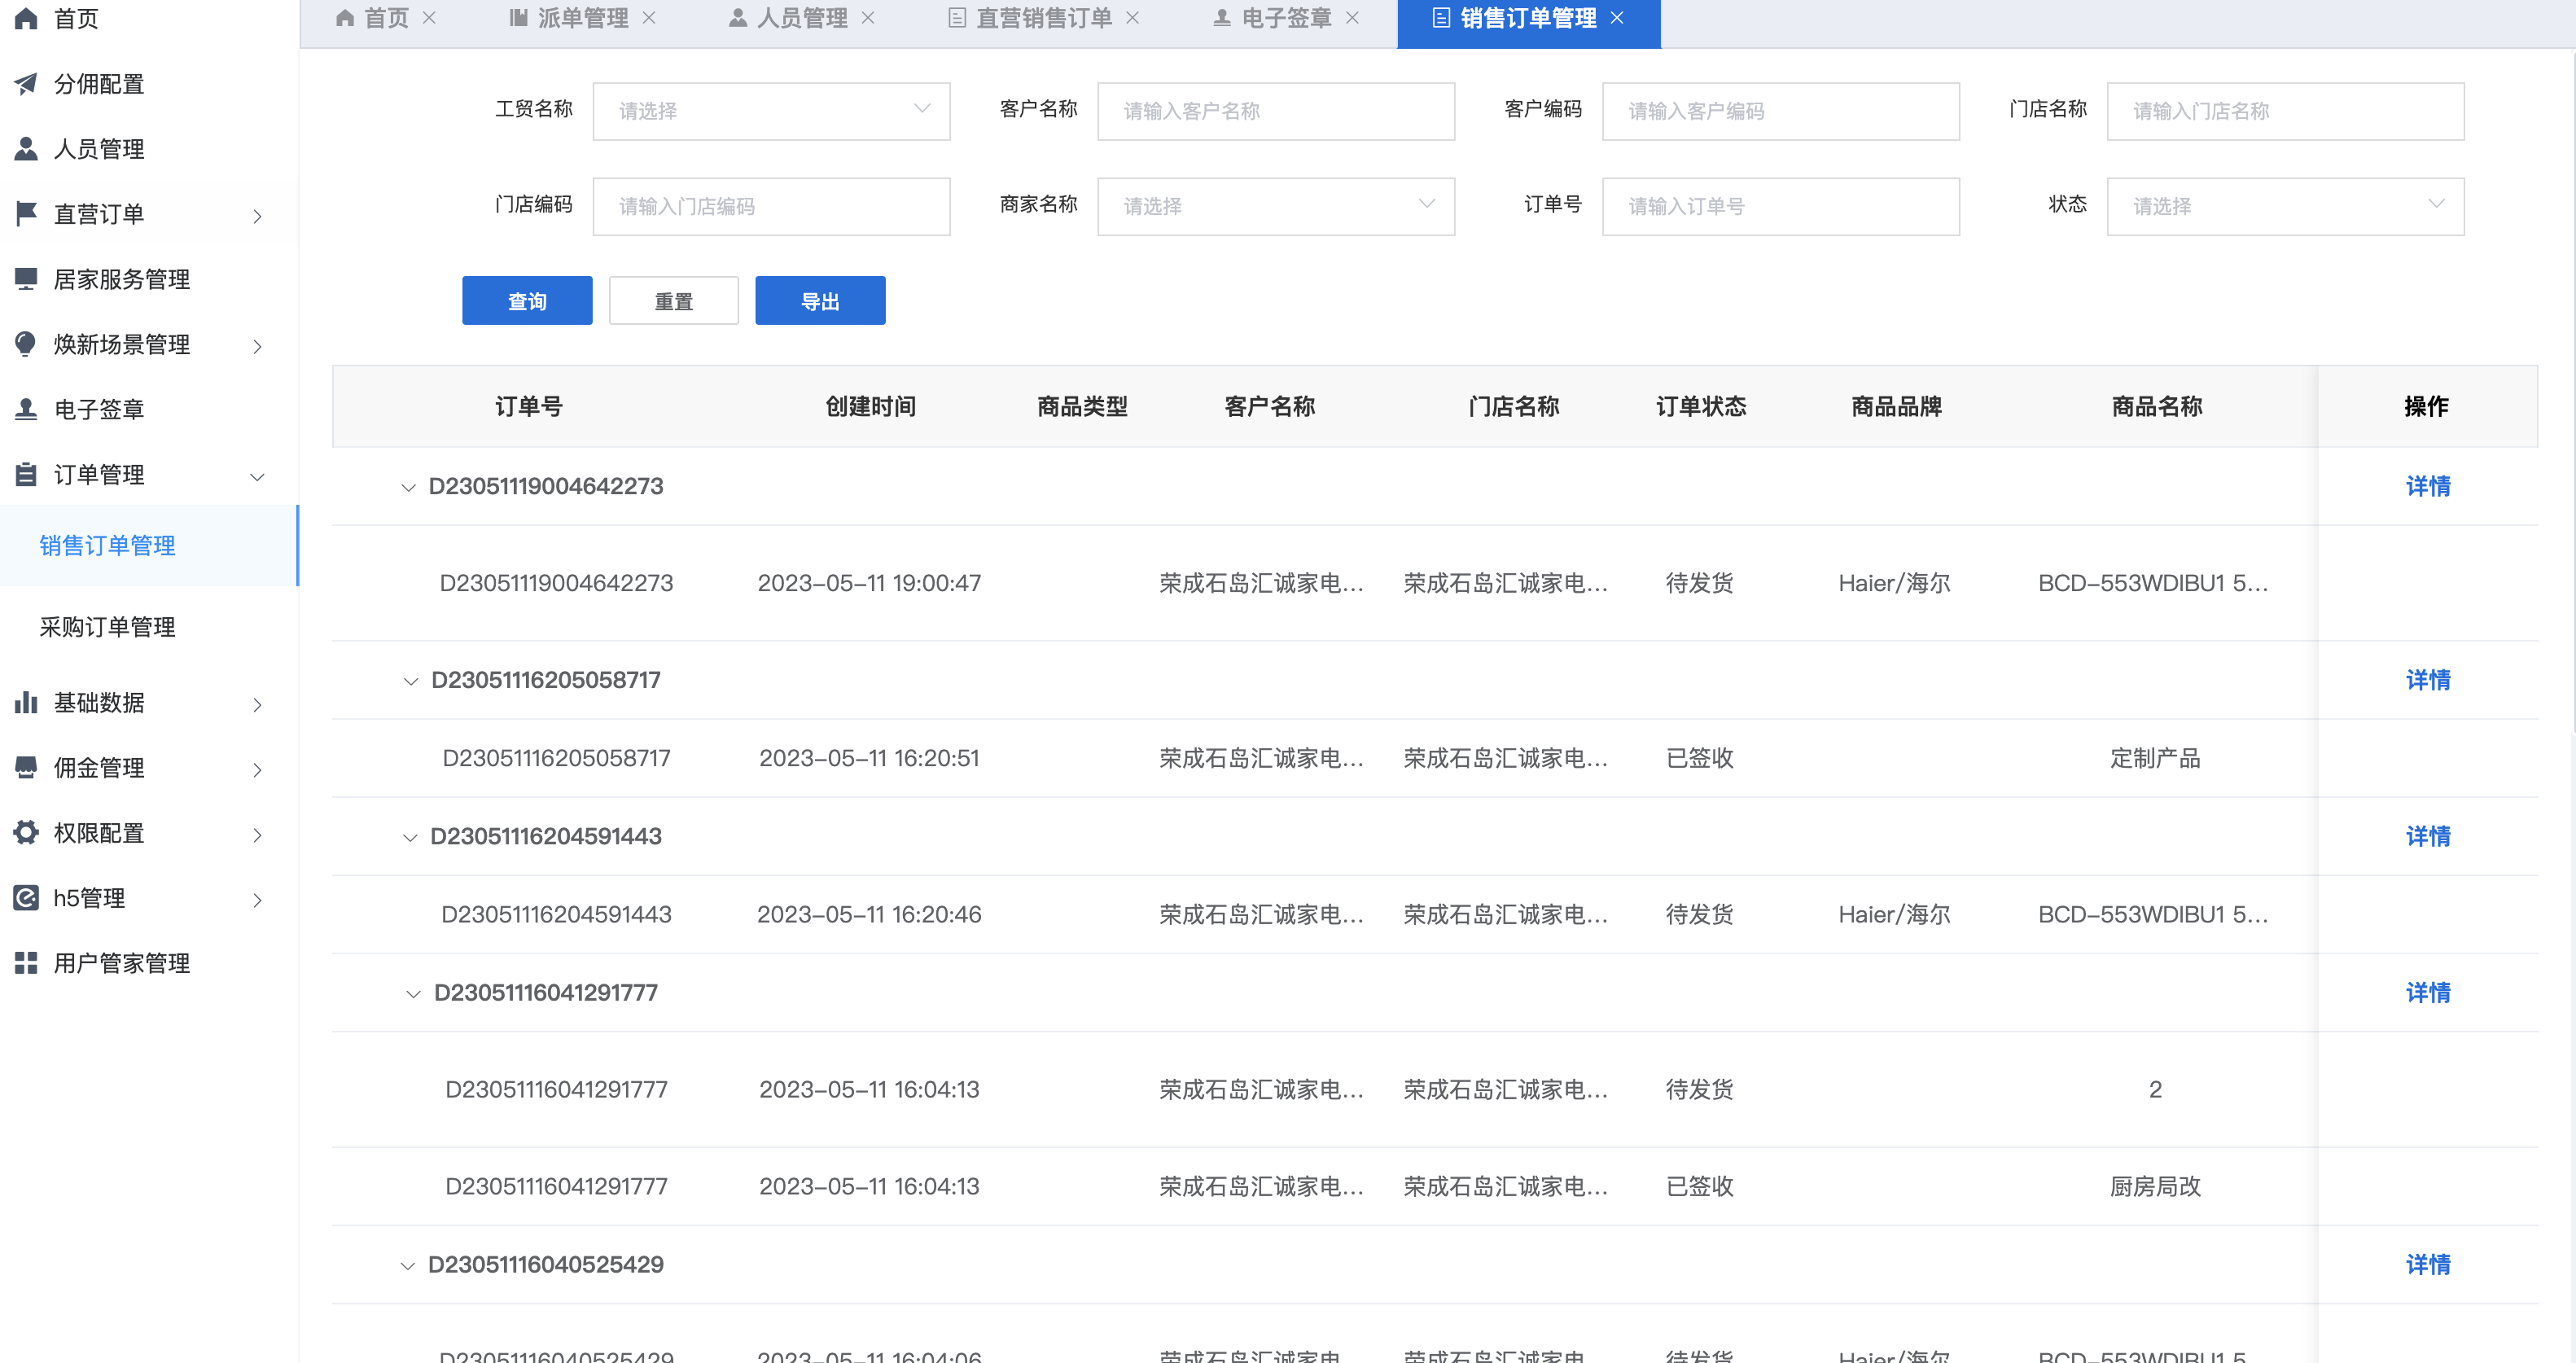Click the monitor icon for 居家服务管理
The height and width of the screenshot is (1363, 2576).
pos(26,279)
